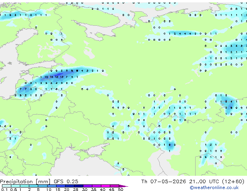Click the '21:00 UTC' time text
Image resolution: width=247 pixels, height=191 pixels.
coord(204,182)
